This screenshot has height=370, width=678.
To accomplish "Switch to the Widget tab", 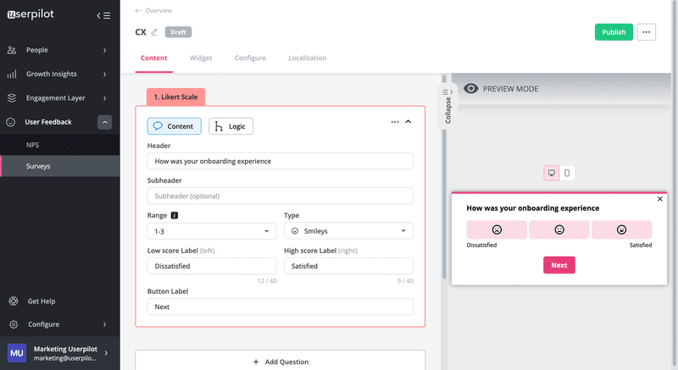I will point(201,58).
